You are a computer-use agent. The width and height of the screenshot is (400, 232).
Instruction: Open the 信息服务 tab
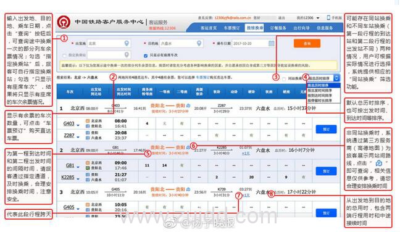325,28
